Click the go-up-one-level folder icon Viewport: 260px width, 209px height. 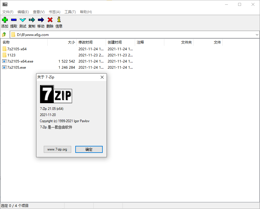tap(4, 34)
